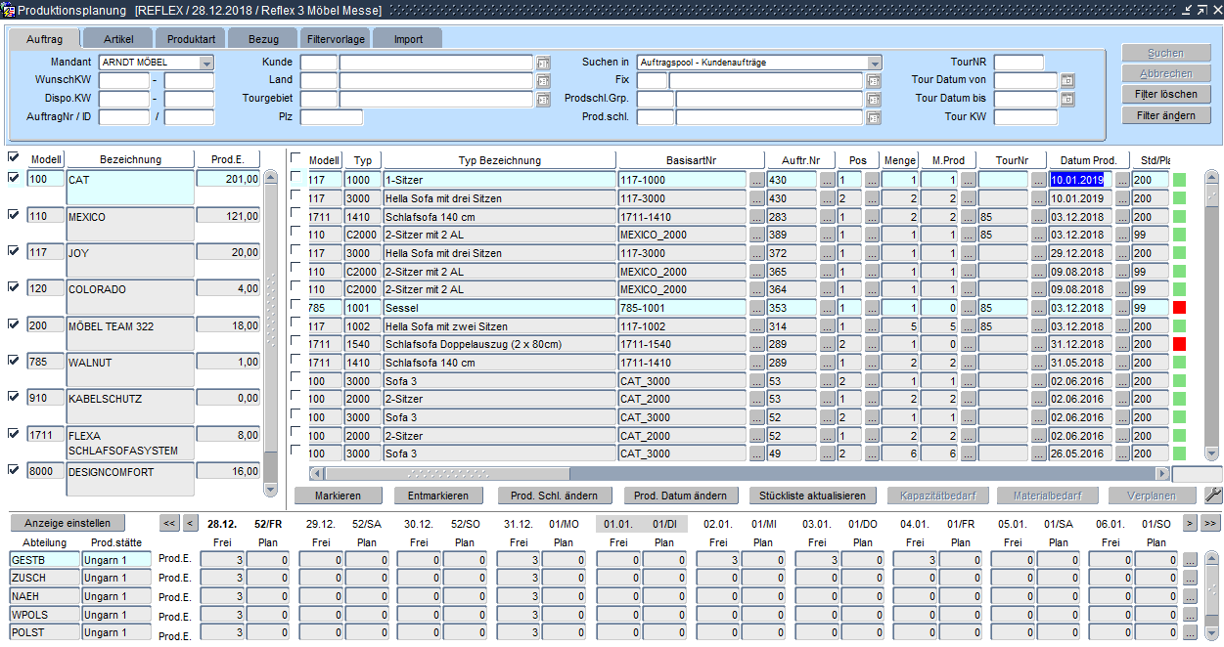
Task: Open the Kunde lookup list icon
Action: pyautogui.click(x=543, y=63)
